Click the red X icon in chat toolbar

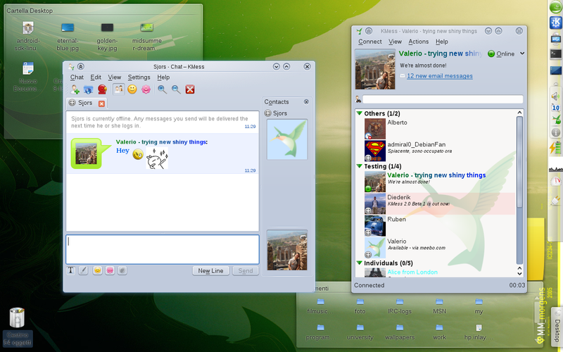[190, 89]
